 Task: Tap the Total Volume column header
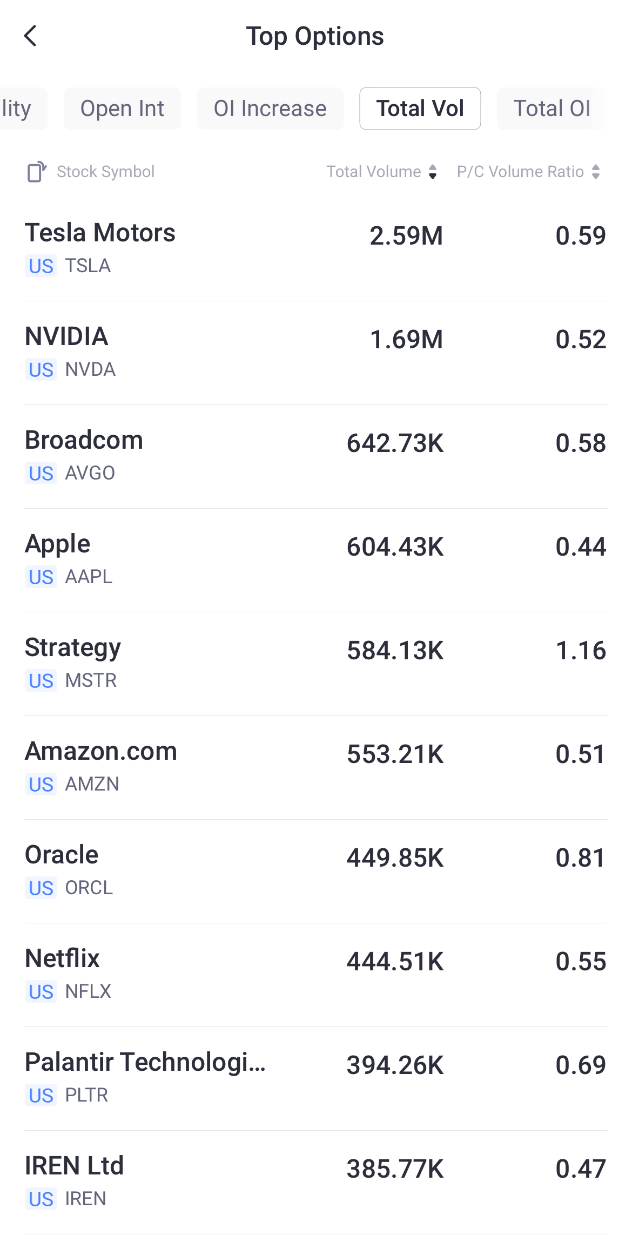point(374,172)
